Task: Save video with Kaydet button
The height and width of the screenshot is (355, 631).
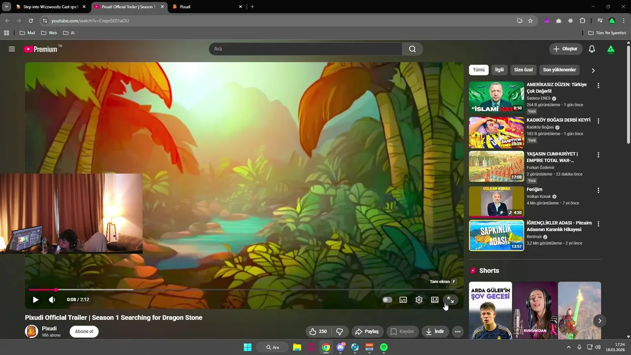Action: (403, 332)
